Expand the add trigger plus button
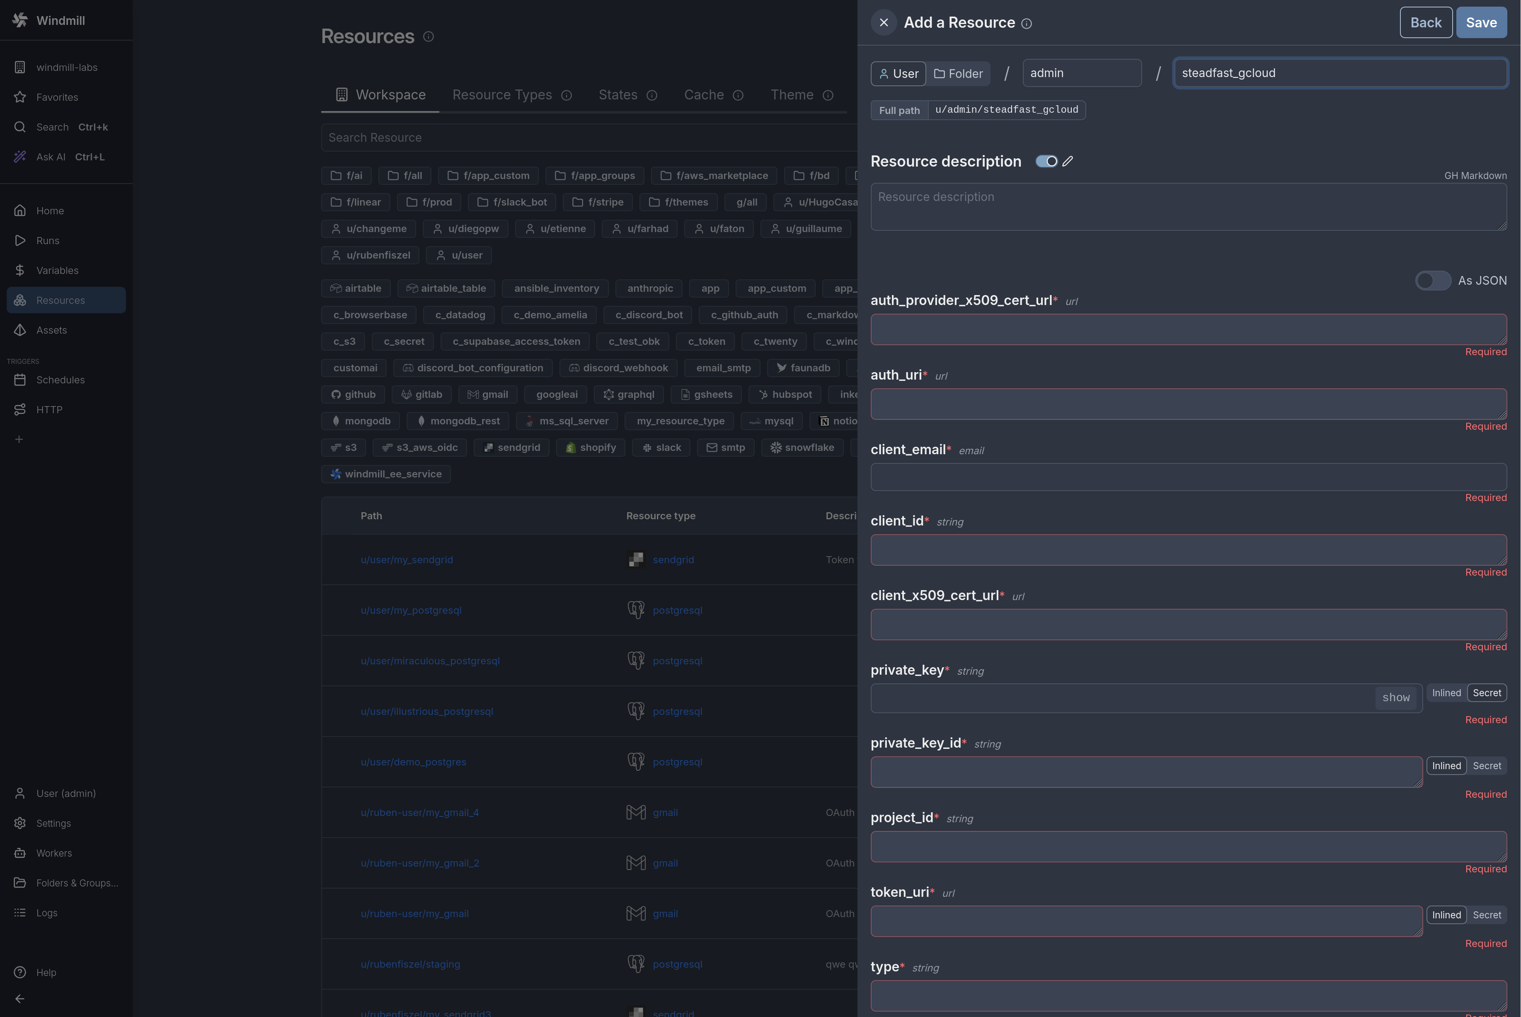 click(x=19, y=440)
